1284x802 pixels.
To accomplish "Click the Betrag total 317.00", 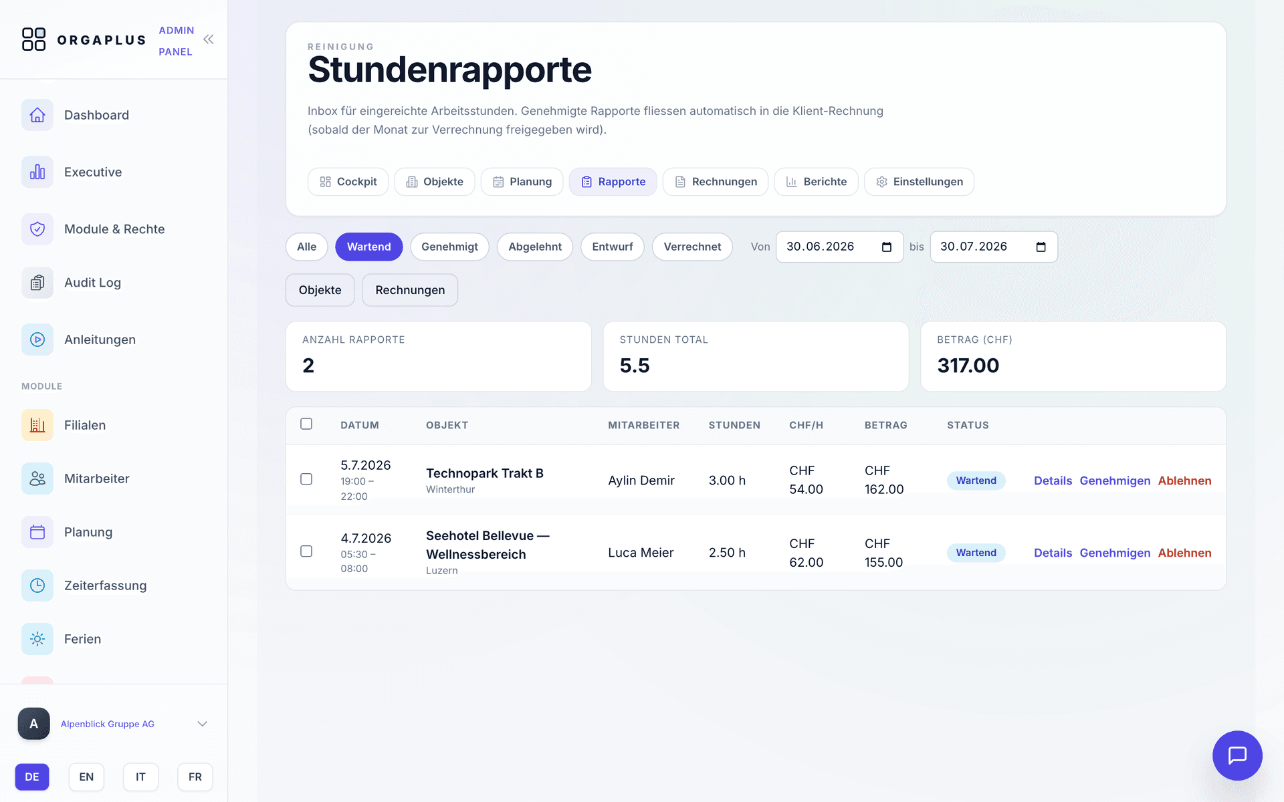I will [968, 366].
